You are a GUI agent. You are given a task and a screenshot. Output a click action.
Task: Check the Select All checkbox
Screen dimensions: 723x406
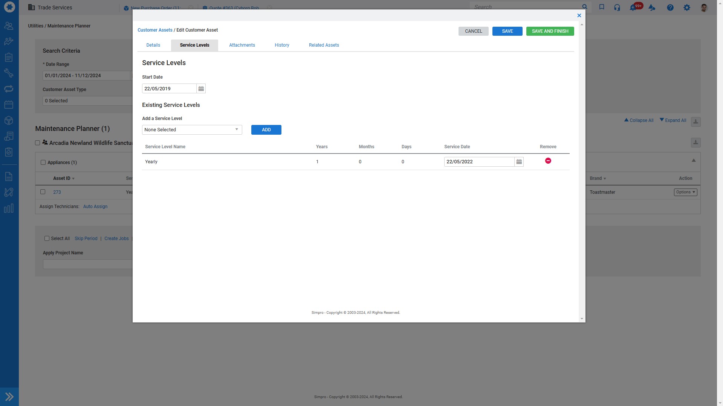click(47, 239)
